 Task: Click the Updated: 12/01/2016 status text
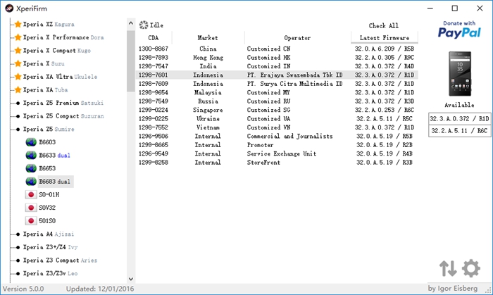(100, 289)
